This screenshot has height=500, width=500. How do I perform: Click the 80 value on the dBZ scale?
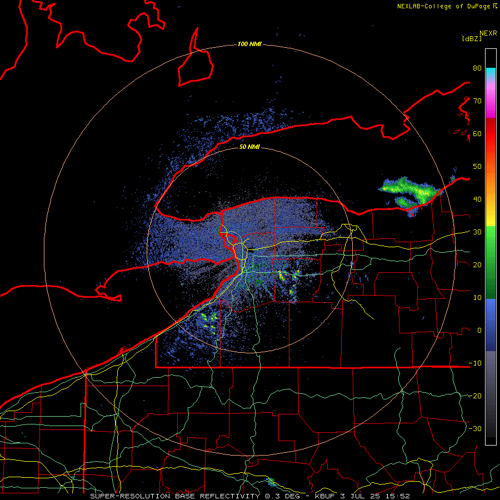[477, 68]
